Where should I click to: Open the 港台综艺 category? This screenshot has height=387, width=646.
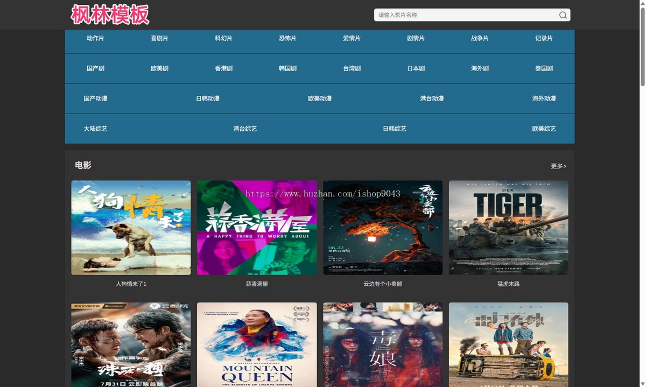coord(245,129)
